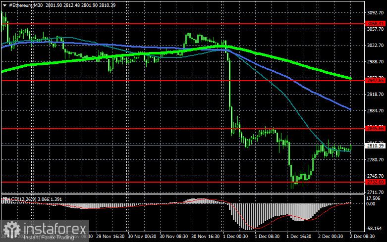Click the 30 Nov 00:30 time label
This screenshot has height=242, width=387.
pyautogui.click(x=142, y=237)
